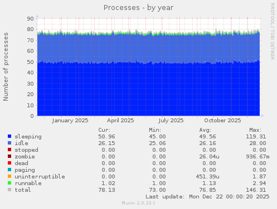Click the chart title 'Processes - by year'
The height and width of the screenshot is (209, 277).
(x=138, y=8)
